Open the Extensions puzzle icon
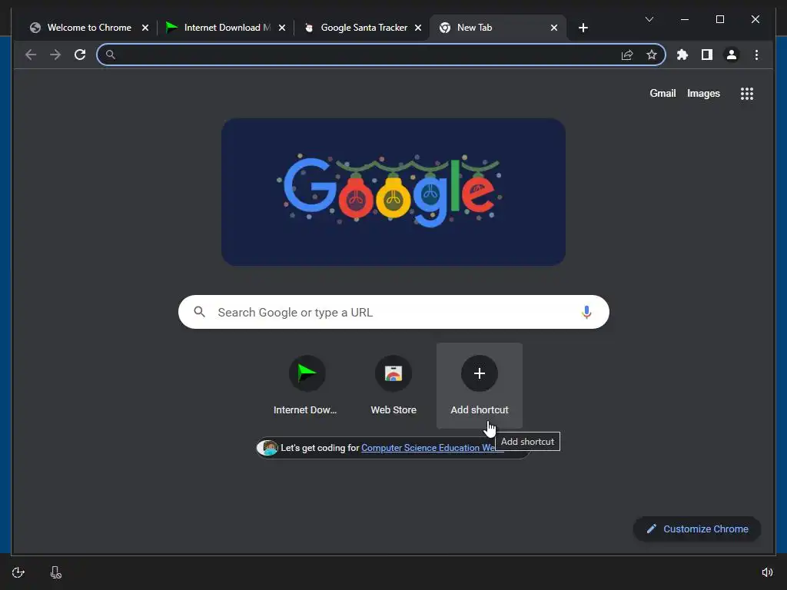 click(x=682, y=55)
